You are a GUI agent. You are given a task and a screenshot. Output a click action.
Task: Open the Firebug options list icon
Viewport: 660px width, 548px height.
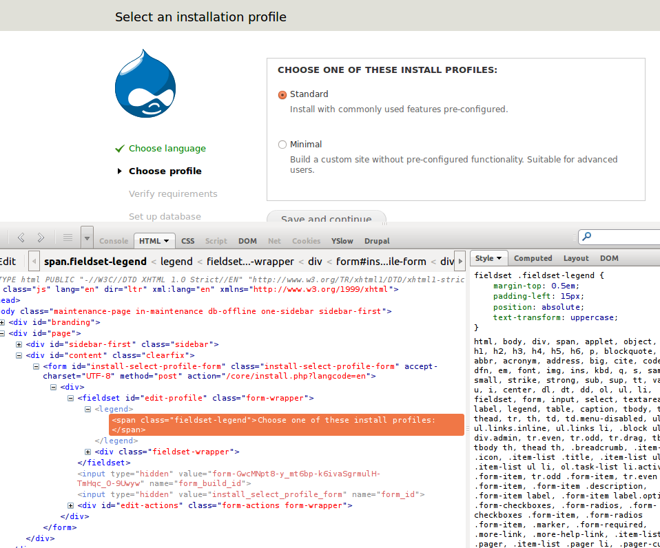tap(67, 237)
